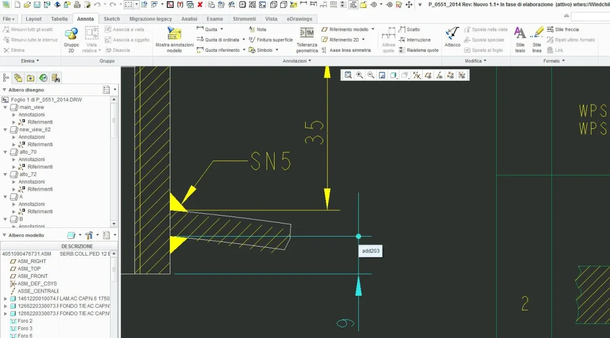Click the red X close-window icon
This screenshot has width=610, height=338.
(200, 5)
